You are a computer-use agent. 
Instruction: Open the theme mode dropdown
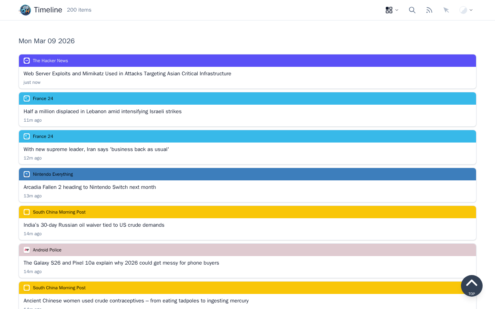coord(466,10)
